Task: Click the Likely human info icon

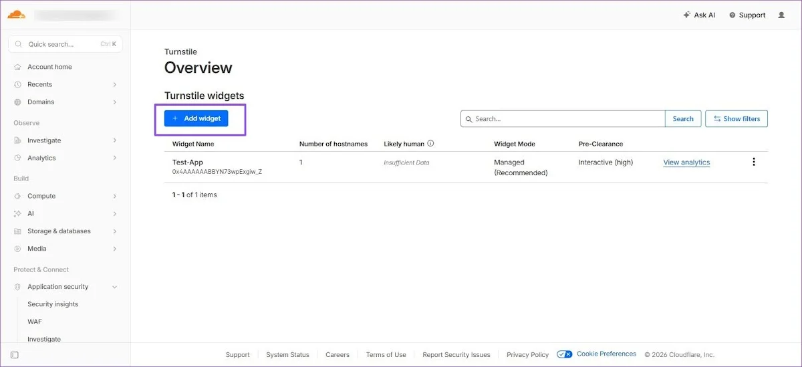Action: (430, 144)
